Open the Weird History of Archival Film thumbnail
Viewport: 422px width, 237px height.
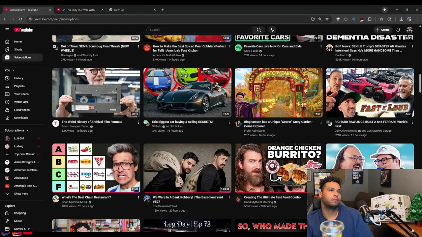tap(96, 92)
